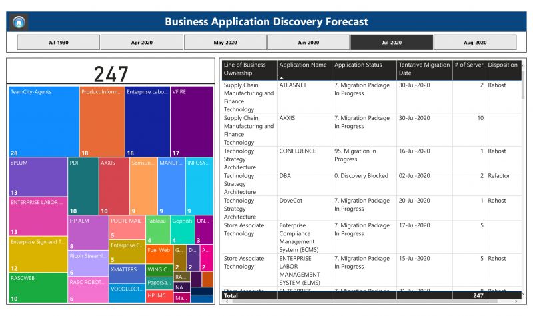Image resolution: width=533 pixels, height=316 pixels.
Task: Select the Product Inform... treemap tile
Action: pos(102,121)
